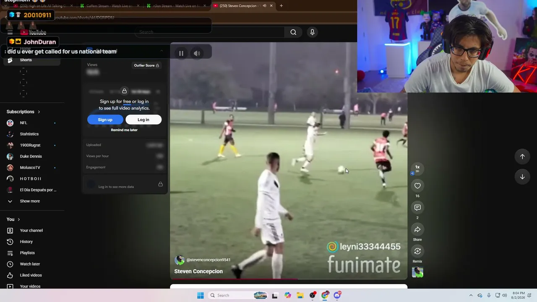
Task: Open the Windows Start menu
Action: [201, 295]
